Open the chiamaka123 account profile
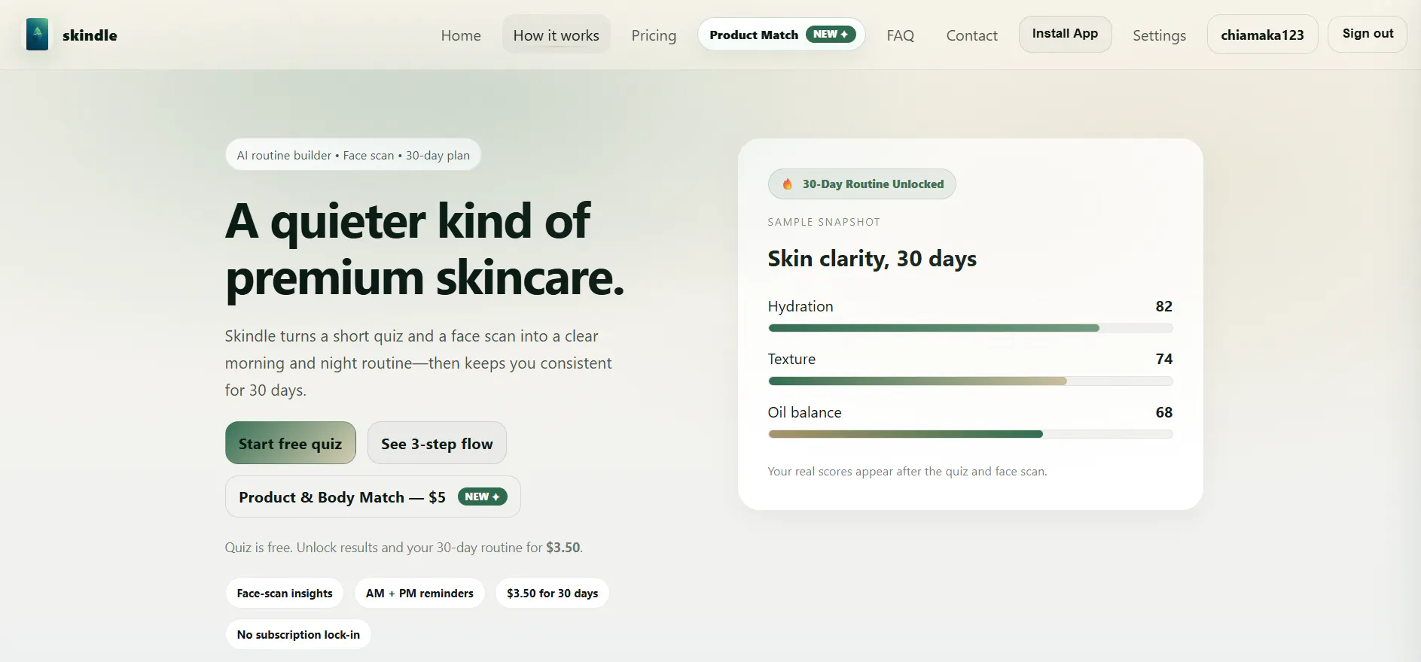1421x662 pixels. tap(1262, 35)
